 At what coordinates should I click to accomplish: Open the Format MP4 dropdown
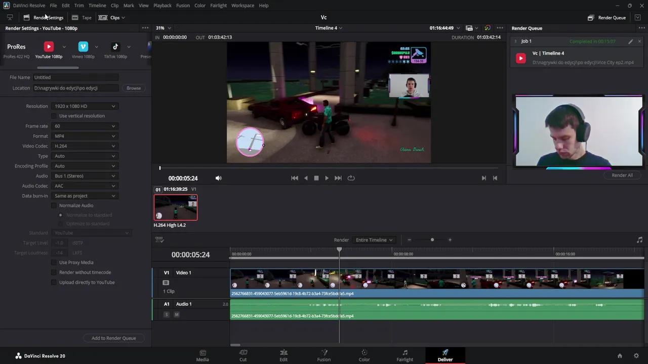point(85,136)
